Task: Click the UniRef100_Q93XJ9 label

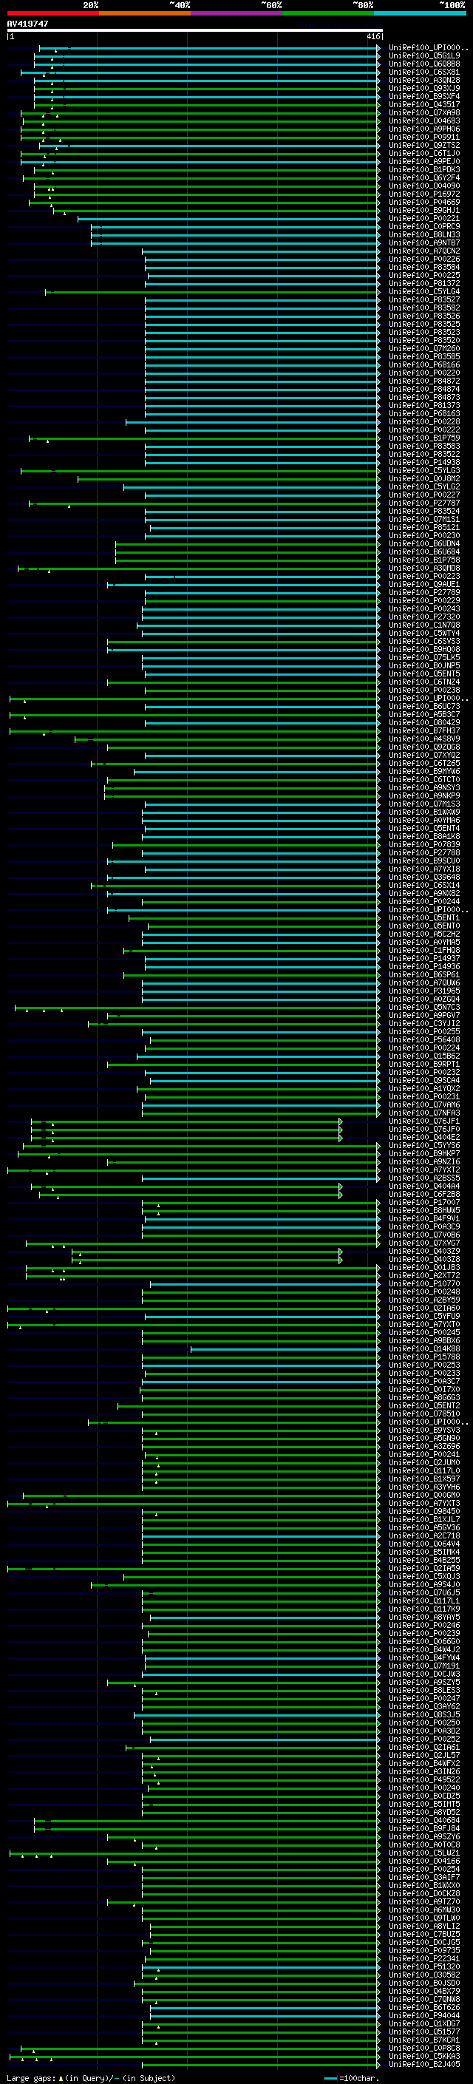Action: coord(424,88)
